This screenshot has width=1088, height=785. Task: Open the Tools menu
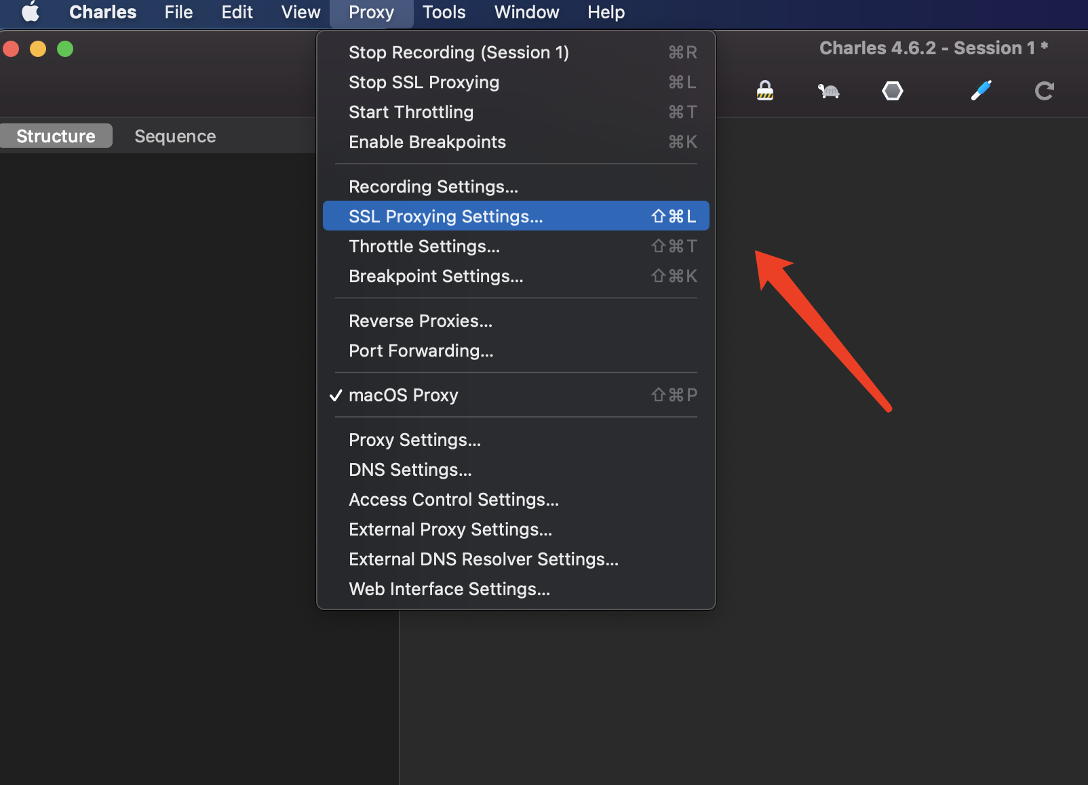tap(444, 12)
